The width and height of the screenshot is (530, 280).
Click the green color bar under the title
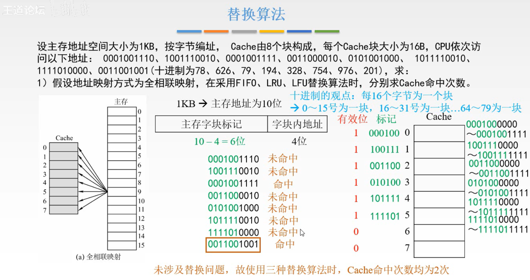(x=327, y=31)
